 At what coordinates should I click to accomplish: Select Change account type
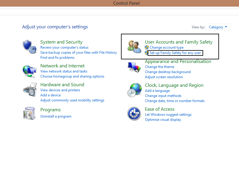[166, 47]
